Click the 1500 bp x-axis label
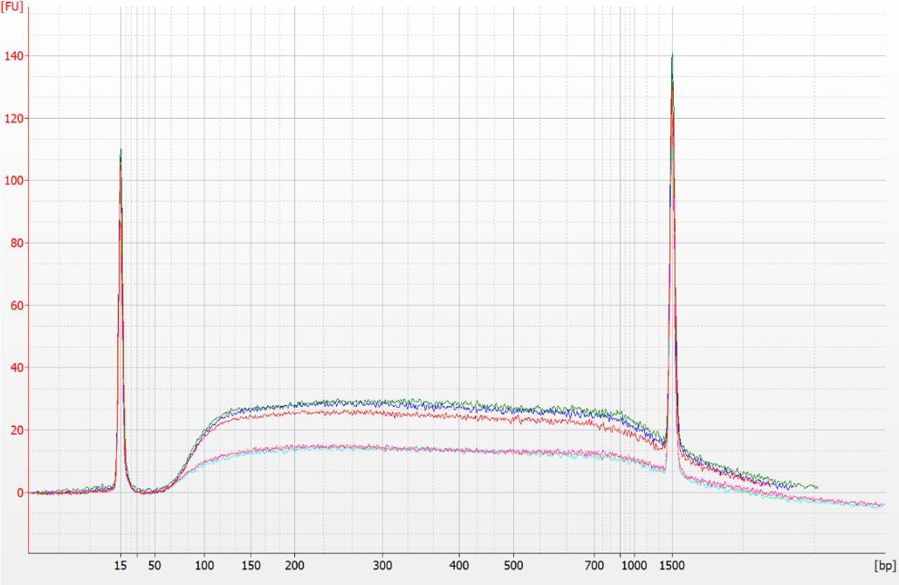899x585 pixels. 672,566
